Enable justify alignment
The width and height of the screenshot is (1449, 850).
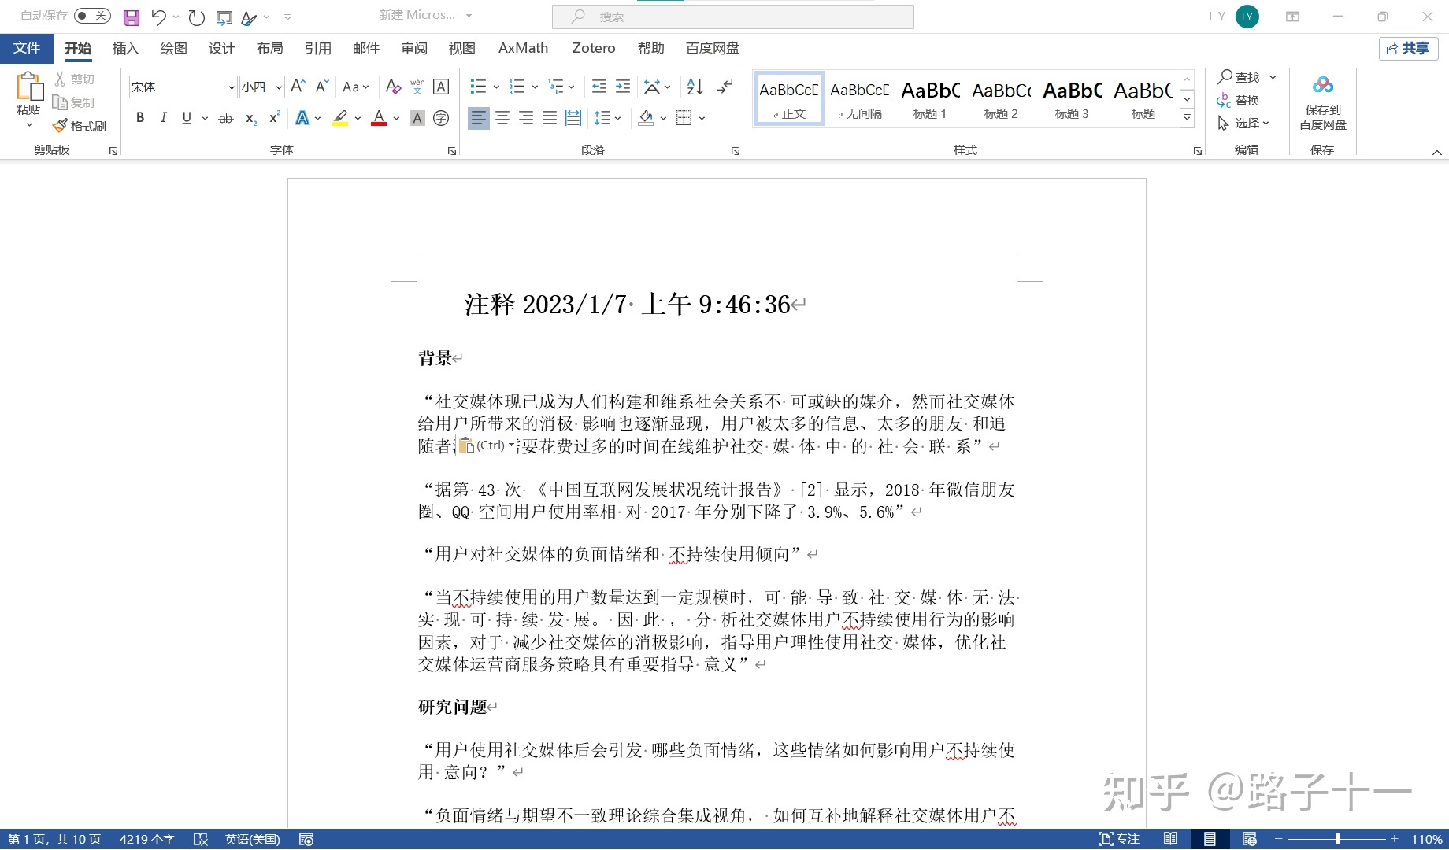pyautogui.click(x=550, y=118)
